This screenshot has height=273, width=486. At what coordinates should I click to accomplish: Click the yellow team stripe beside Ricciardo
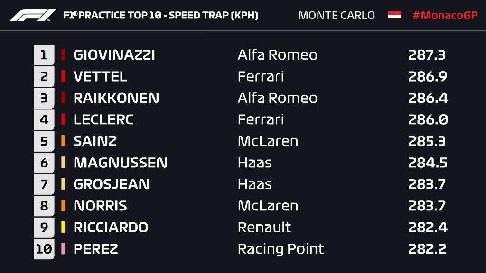pyautogui.click(x=63, y=227)
